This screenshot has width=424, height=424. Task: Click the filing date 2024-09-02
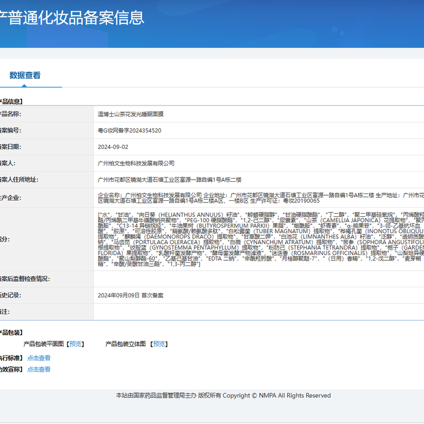(113, 147)
